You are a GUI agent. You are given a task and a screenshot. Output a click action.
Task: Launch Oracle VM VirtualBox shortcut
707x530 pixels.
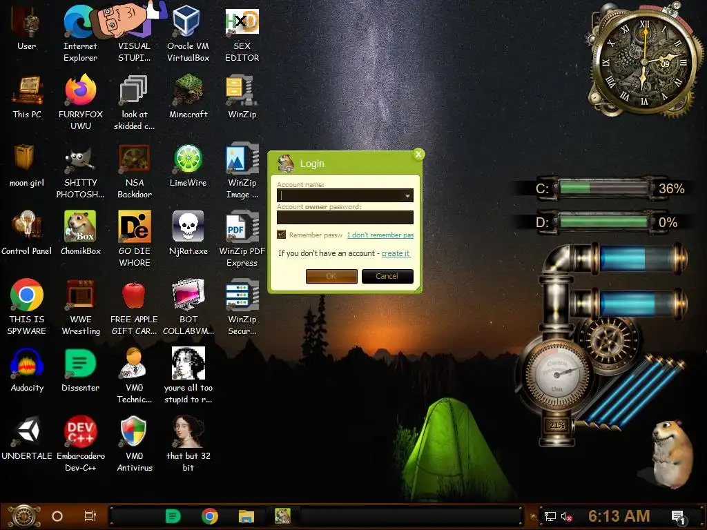188,34
